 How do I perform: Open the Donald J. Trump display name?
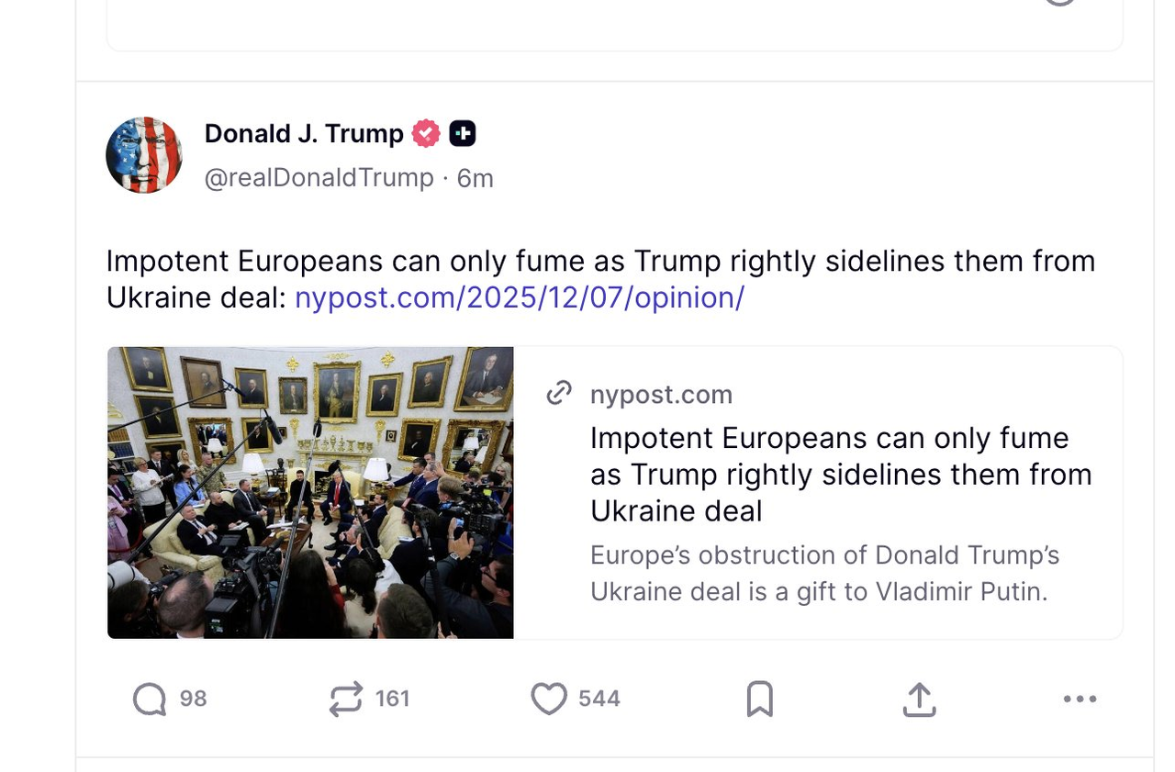[x=304, y=134]
